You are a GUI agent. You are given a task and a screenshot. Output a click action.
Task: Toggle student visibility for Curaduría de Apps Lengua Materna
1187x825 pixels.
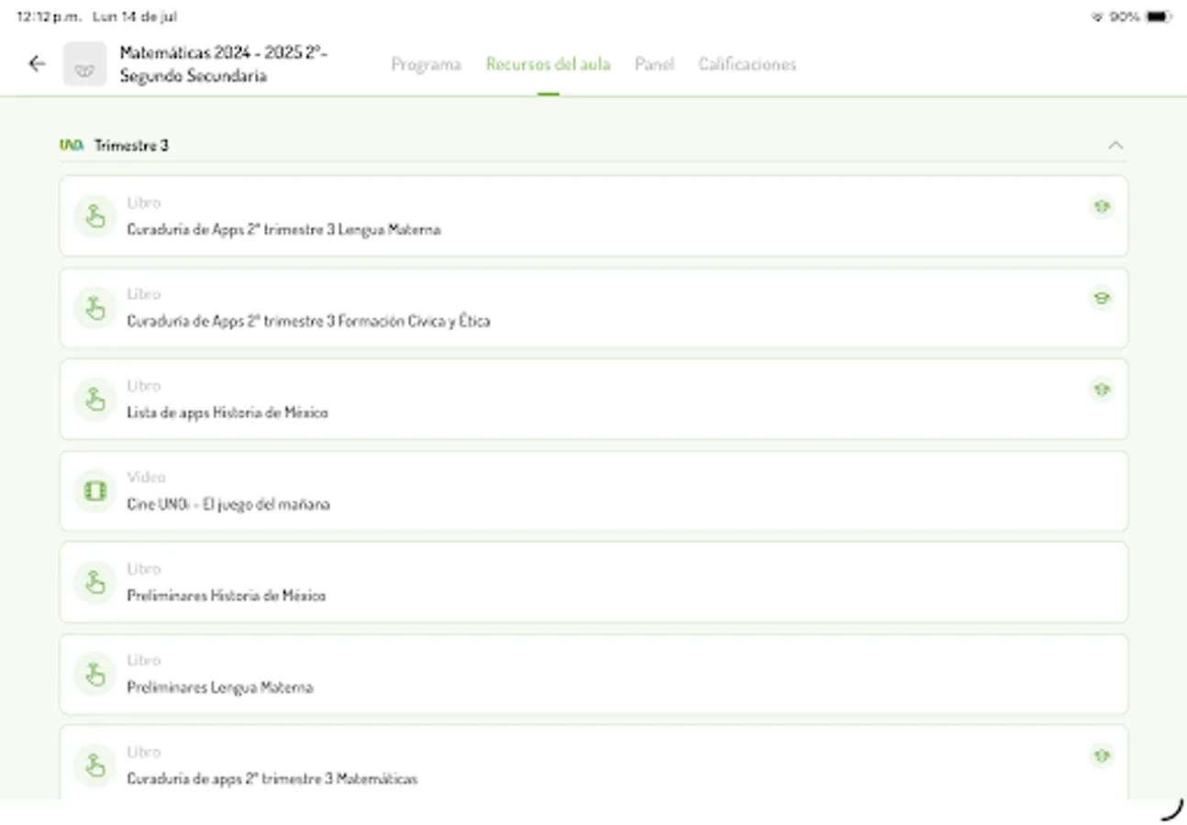[1101, 206]
